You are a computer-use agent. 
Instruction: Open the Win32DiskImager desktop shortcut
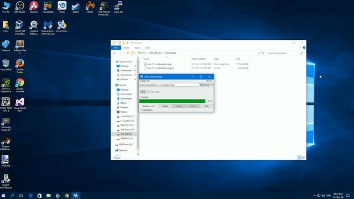62,27
